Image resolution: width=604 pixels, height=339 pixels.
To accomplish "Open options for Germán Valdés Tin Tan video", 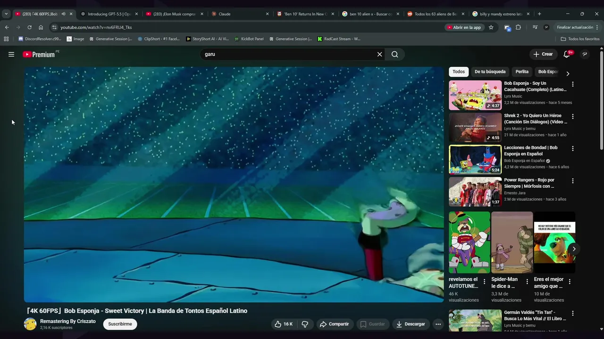I will click(573, 313).
